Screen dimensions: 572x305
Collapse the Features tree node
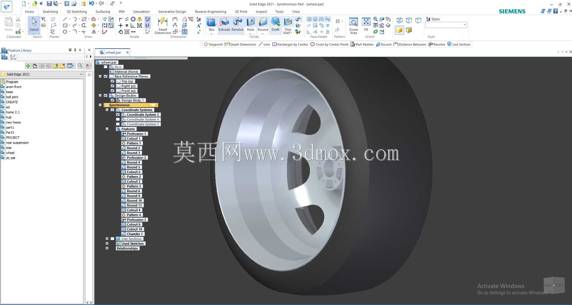(107, 129)
